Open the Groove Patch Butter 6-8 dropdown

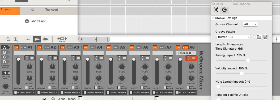click(233, 37)
